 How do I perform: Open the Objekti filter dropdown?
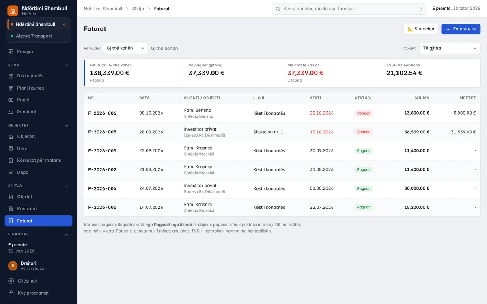tap(450, 48)
